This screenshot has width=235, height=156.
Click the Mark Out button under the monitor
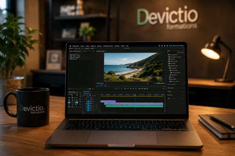(x=122, y=89)
